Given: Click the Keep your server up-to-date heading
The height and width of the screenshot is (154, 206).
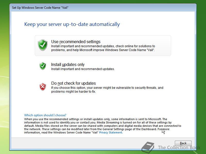Looking at the screenshot, I should [72, 24].
